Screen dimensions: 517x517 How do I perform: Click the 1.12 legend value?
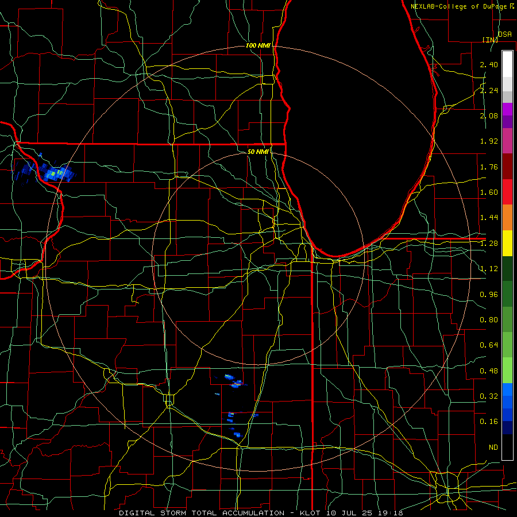[489, 269]
